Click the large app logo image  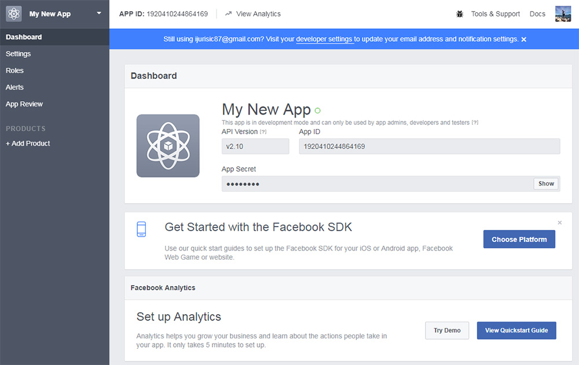click(168, 146)
